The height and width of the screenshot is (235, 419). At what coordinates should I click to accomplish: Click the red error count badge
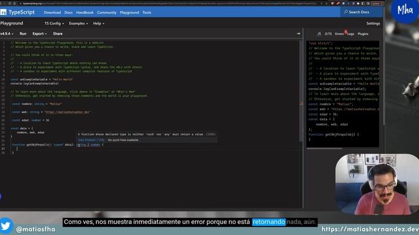[346, 32]
